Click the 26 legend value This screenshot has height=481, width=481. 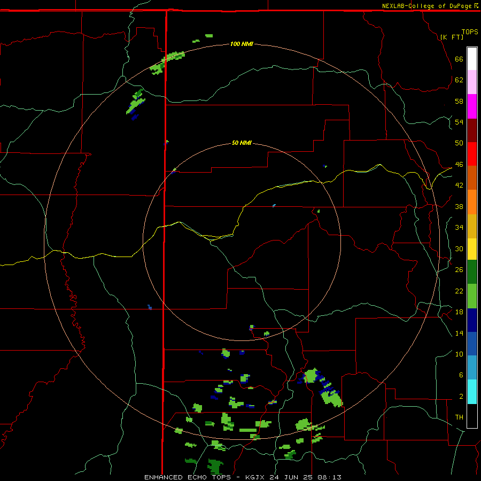click(x=459, y=270)
